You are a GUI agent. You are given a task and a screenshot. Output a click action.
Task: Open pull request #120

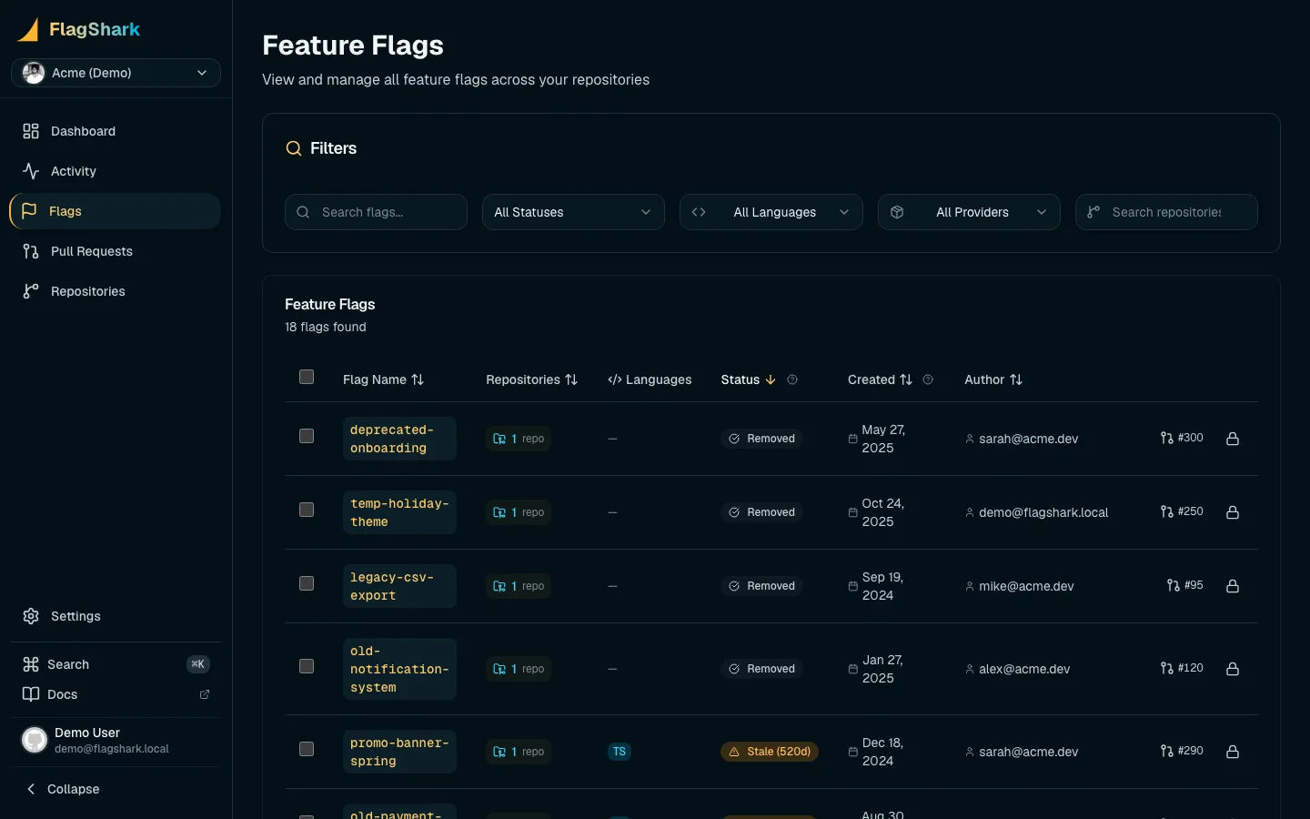tap(1182, 668)
